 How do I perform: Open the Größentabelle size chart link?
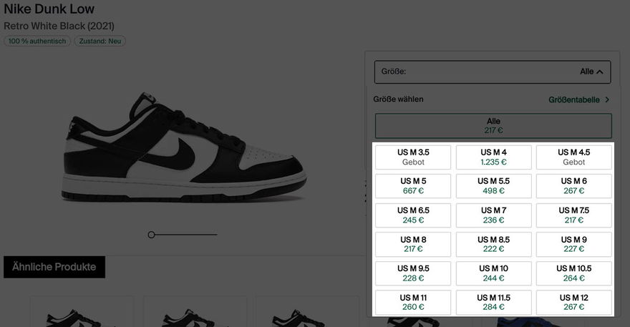[574, 99]
